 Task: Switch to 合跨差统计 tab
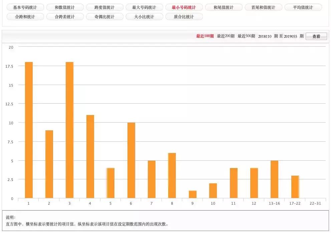point(65,17)
